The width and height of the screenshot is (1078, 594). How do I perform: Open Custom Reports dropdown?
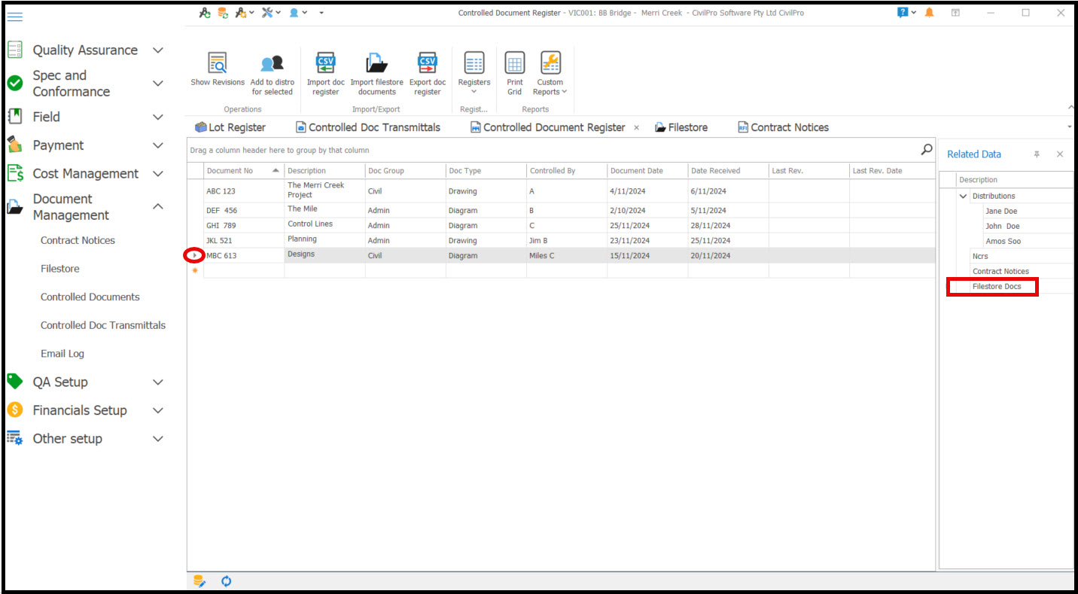click(550, 74)
